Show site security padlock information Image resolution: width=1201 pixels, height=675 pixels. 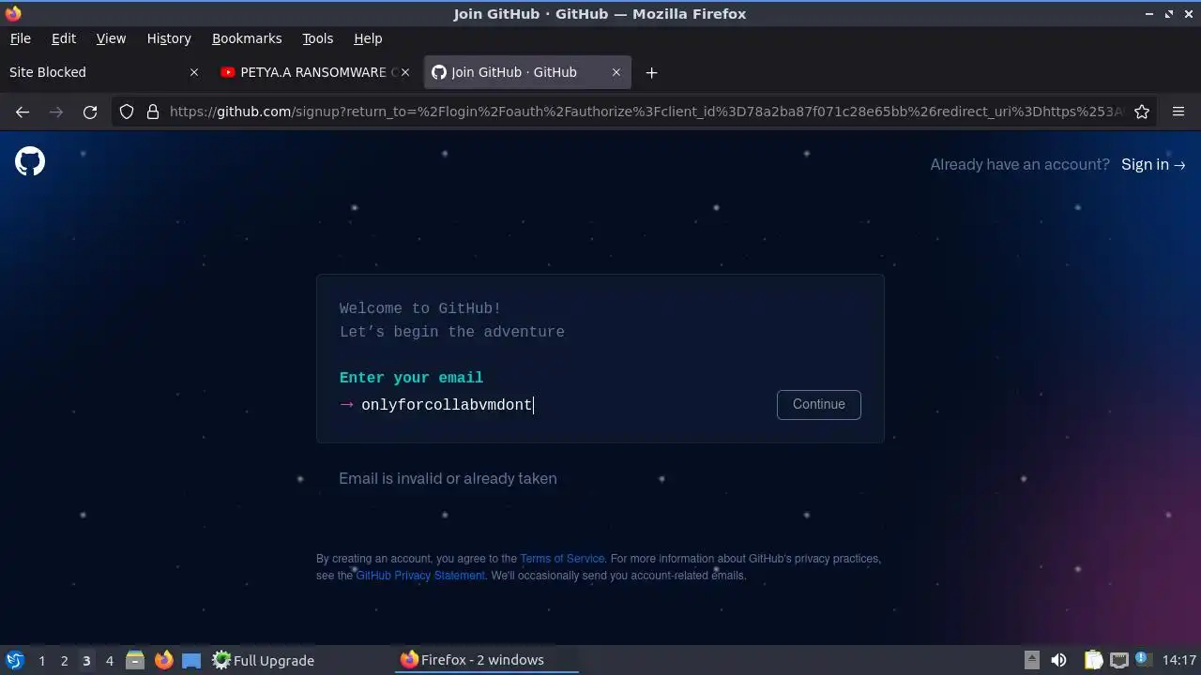(153, 112)
